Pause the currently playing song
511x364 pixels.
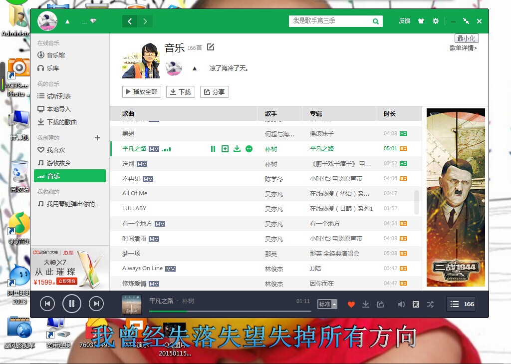coord(72,303)
